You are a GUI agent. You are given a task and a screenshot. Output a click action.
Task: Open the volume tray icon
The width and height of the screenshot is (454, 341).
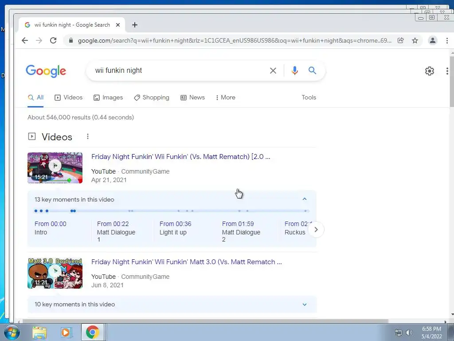coord(409,333)
